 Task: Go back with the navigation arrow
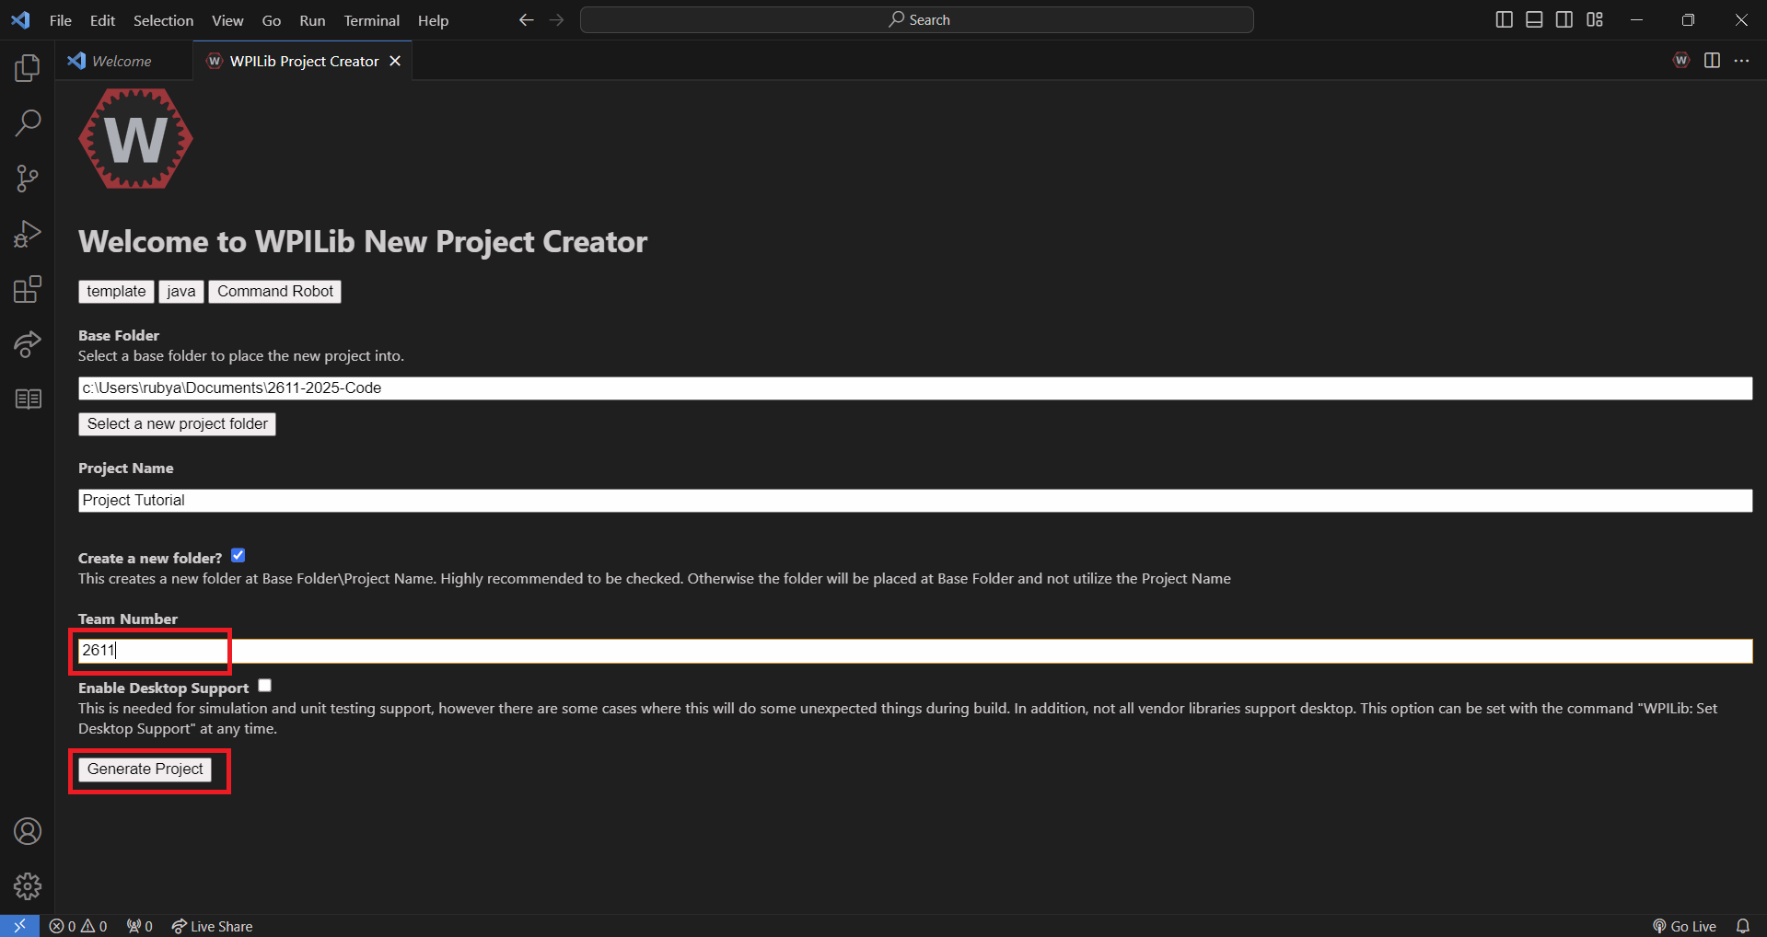[526, 20]
